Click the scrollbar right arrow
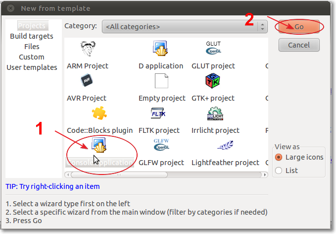The height and width of the screenshot is (234, 336). pos(265,175)
